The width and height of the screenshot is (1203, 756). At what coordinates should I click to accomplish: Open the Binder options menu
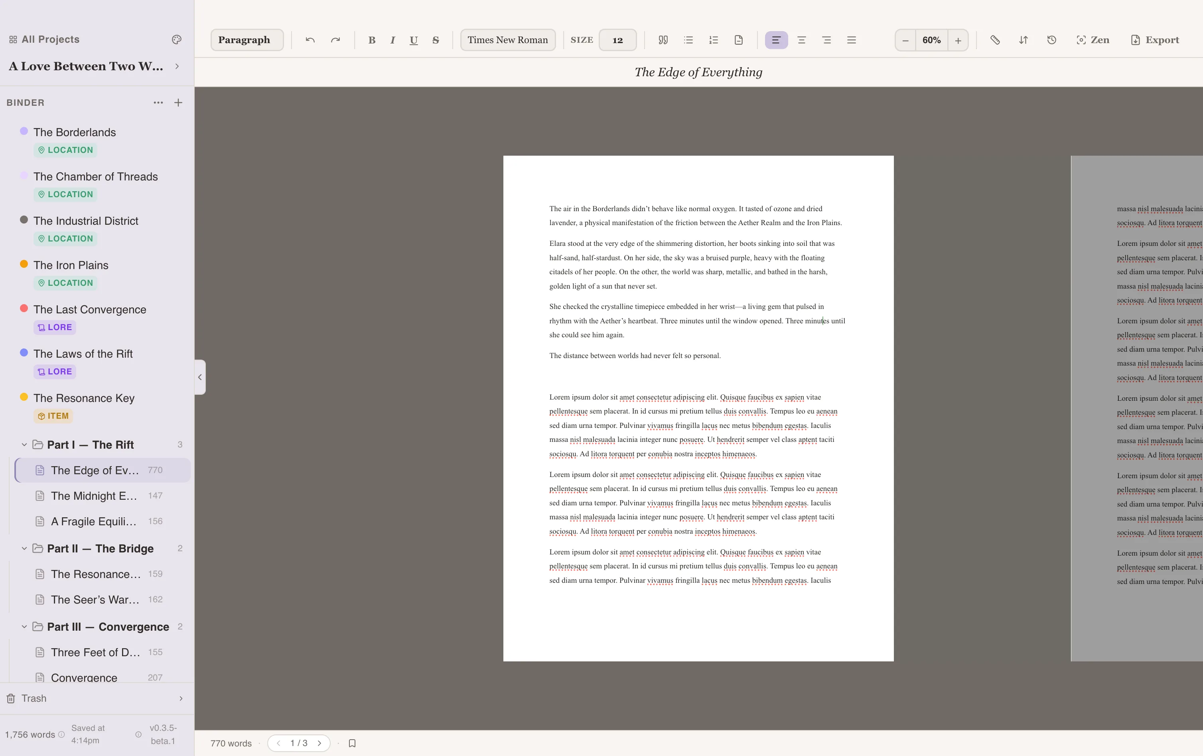[158, 103]
